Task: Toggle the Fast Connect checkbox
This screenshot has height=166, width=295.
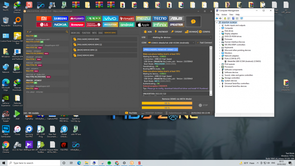Action: click(198, 43)
